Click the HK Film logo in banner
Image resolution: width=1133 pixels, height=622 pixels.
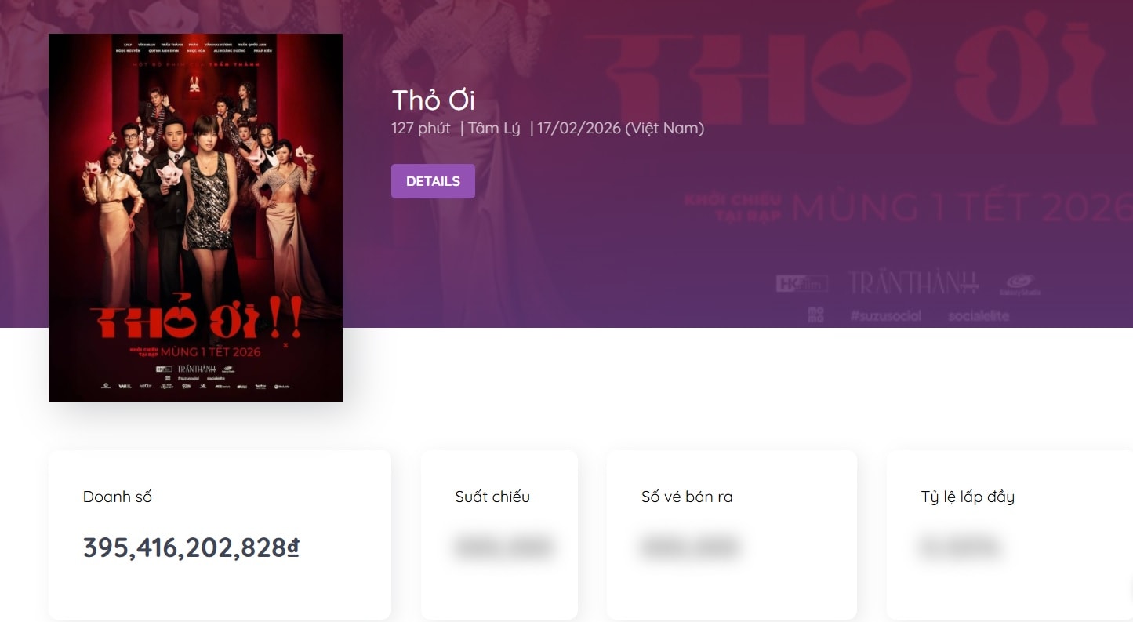[x=797, y=284]
